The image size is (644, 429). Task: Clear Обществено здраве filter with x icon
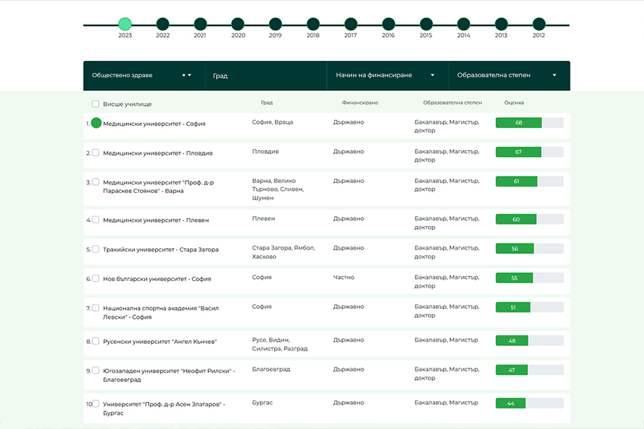point(184,75)
